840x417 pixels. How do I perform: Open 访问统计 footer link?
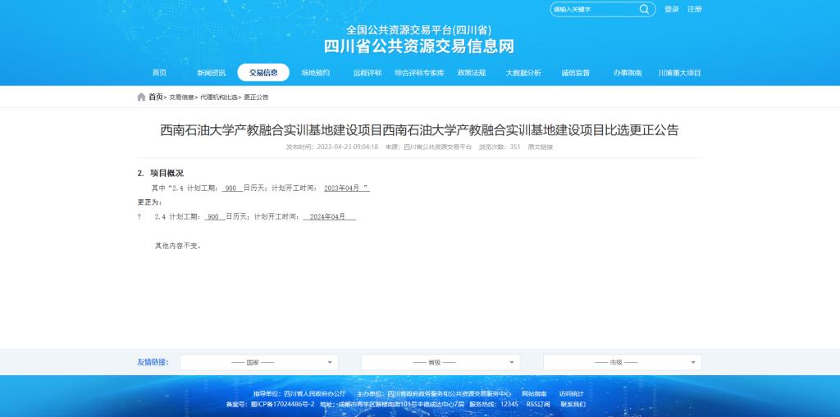(x=572, y=394)
